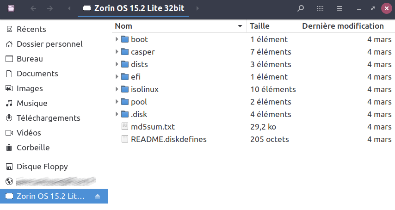
Task: Select README.diskdefines file
Action: pyautogui.click(x=168, y=139)
